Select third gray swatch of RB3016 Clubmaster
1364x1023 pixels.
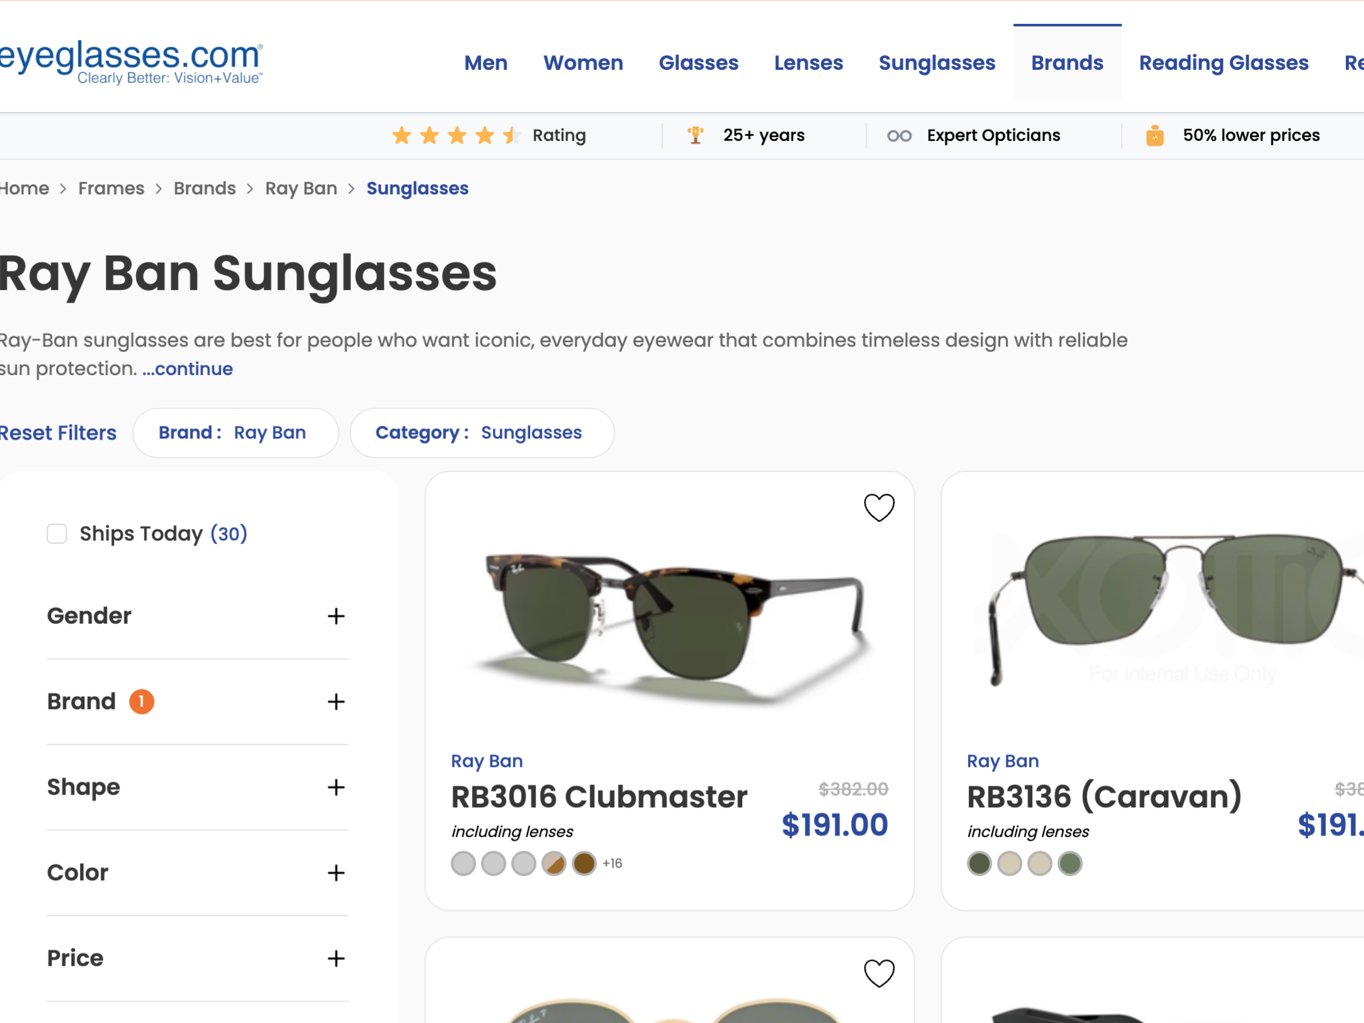point(524,864)
